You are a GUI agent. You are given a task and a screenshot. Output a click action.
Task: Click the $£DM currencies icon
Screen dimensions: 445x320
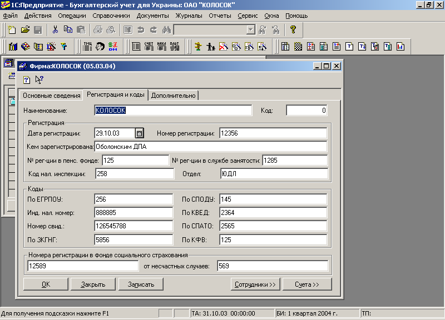113,46
